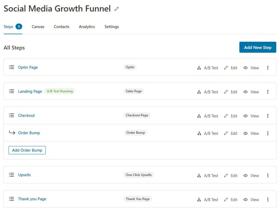Screen dimensions: 280x211
Task: Open more options menu for Thank you Page
Action: (268, 200)
